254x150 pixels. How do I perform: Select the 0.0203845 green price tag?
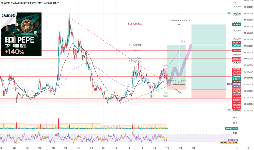click(237, 45)
